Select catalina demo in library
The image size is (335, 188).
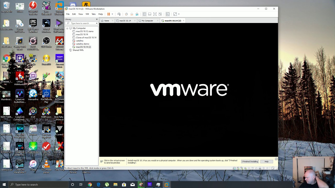click(82, 44)
